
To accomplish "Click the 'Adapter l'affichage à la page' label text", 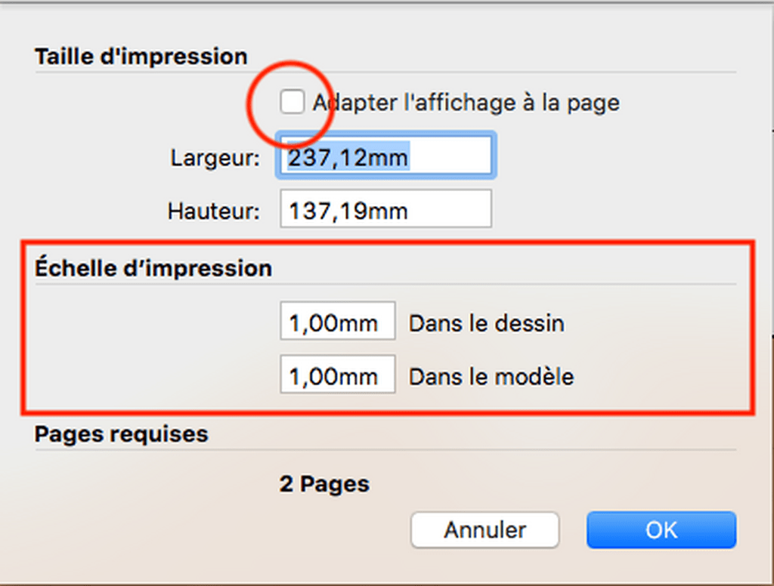I will 466,103.
